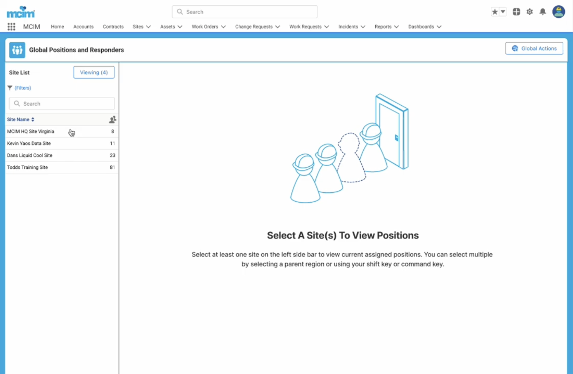Open the Work Requests tab
The height and width of the screenshot is (374, 573).
point(305,27)
